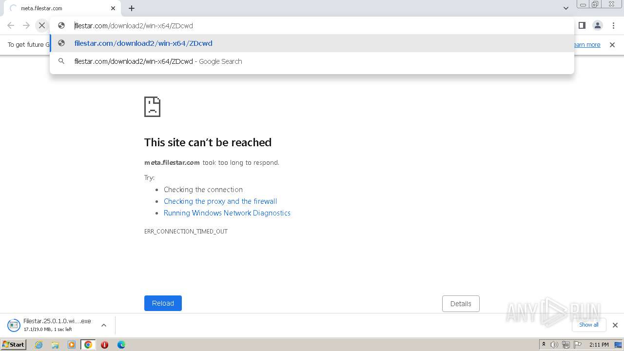The height and width of the screenshot is (351, 624).
Task: Select the Google Search suggestion
Action: coord(312,61)
